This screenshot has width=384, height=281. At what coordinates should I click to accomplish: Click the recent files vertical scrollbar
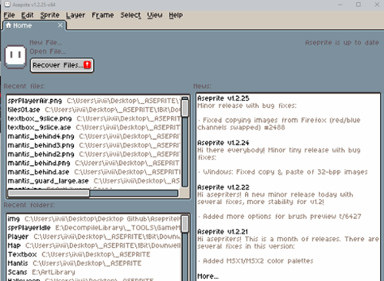185,142
